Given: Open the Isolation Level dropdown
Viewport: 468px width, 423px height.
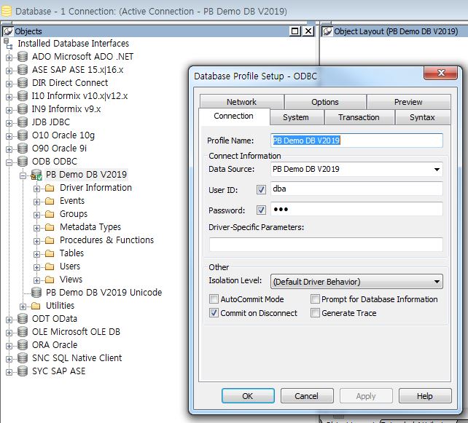Looking at the screenshot, I should [437, 282].
